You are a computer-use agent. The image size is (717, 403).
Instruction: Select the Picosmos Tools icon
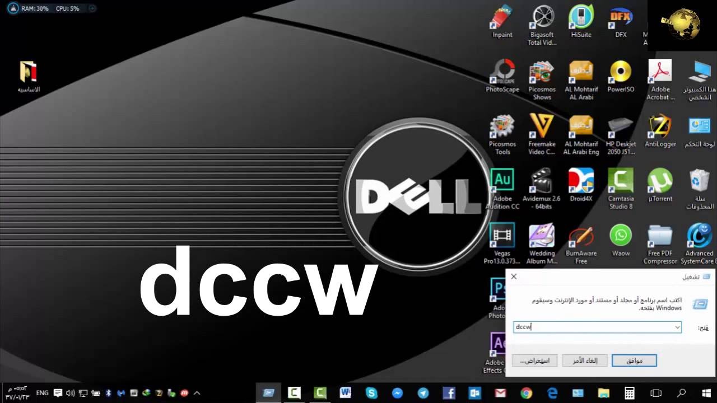point(502,135)
